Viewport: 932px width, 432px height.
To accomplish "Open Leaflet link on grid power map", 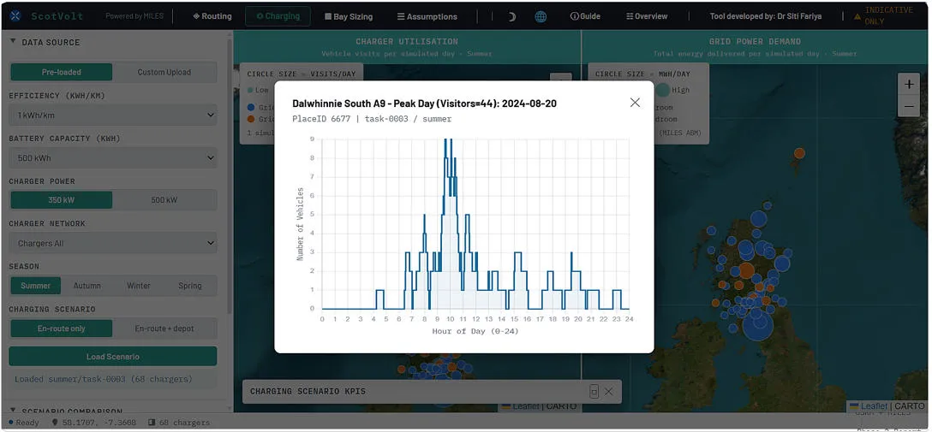I will coord(873,405).
